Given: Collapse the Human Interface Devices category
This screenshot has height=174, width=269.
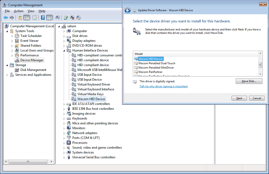Looking at the screenshot, I should coord(64,51).
